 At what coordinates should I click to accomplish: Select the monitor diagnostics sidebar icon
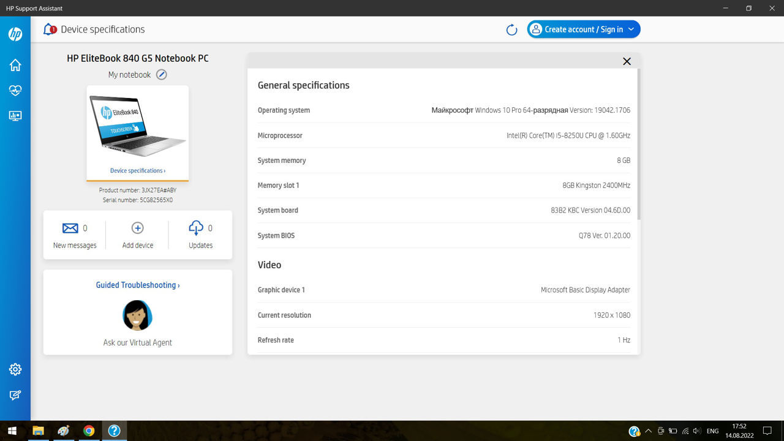coord(15,116)
